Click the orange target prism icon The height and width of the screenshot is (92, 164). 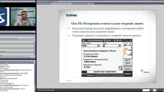point(125,54)
